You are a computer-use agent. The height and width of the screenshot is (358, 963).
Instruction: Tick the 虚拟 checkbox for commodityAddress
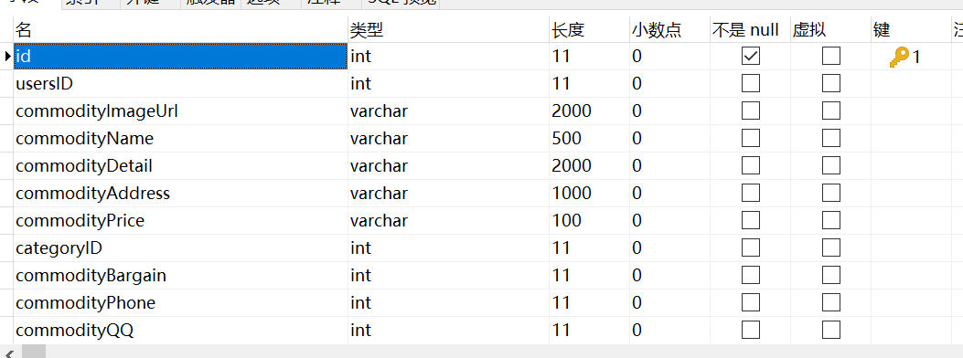831,193
